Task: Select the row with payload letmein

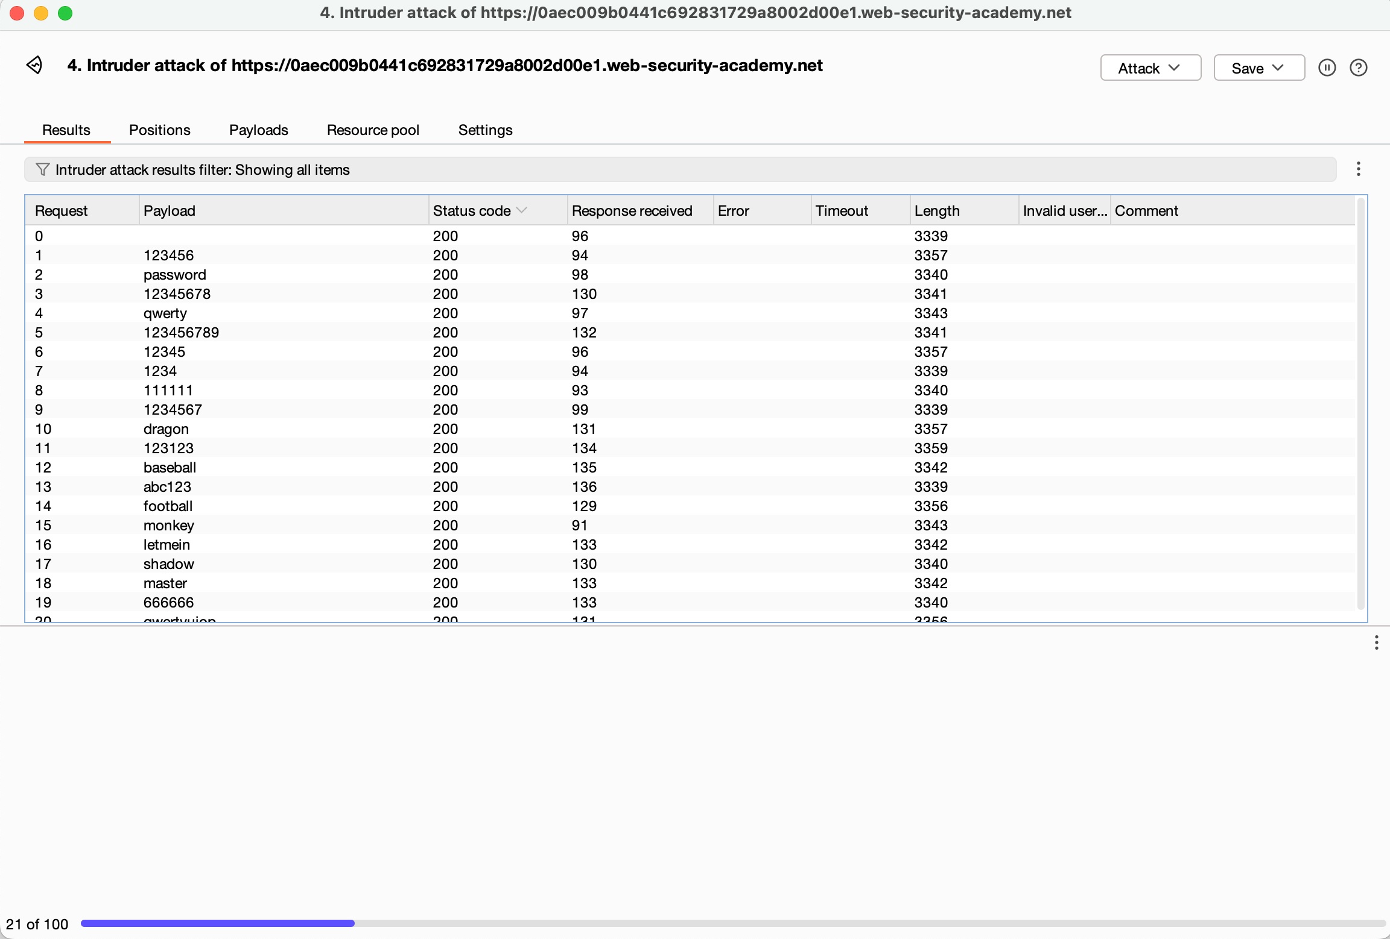Action: click(x=690, y=545)
